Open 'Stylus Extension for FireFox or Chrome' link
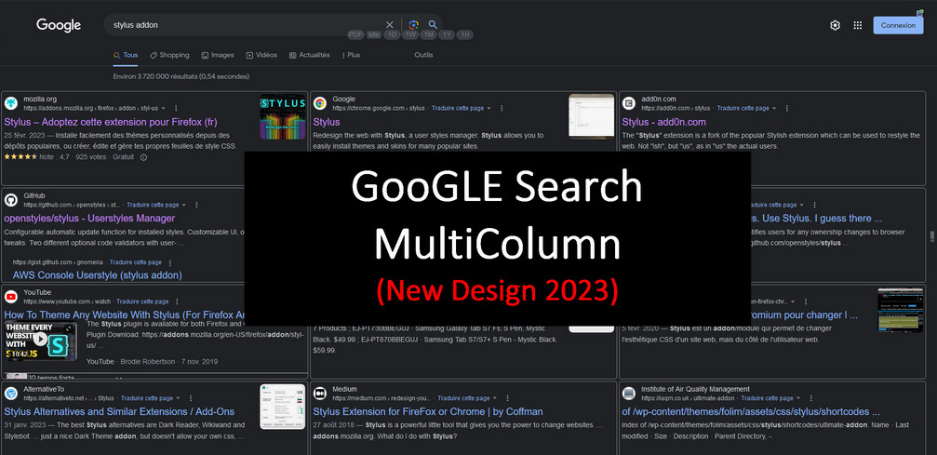Viewport: 937px width, 455px height. click(428, 411)
